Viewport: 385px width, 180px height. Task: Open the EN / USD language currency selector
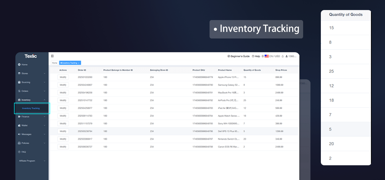click(x=274, y=56)
